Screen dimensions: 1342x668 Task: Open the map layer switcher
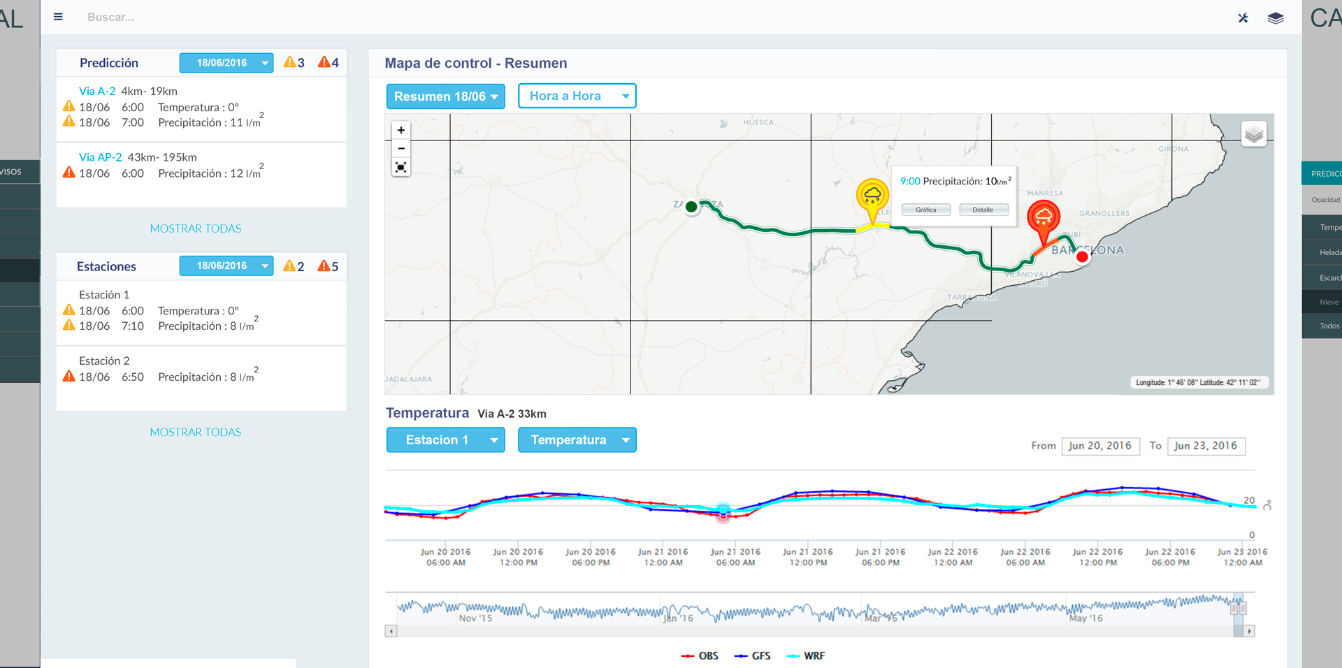[x=1254, y=133]
